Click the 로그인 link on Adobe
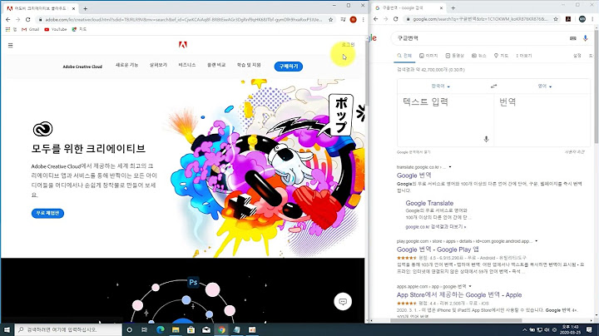Screen dimensions: 599x336 (x=348, y=45)
